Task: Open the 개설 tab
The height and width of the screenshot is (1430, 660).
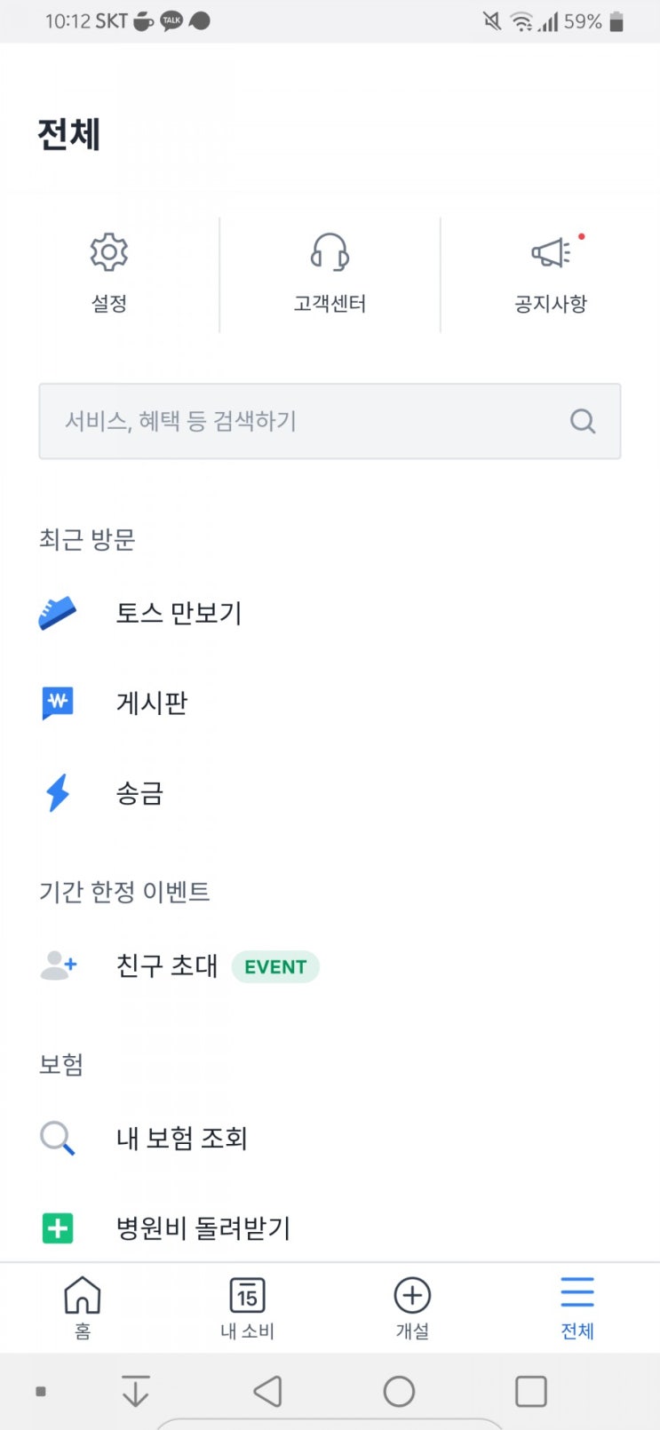Action: [412, 1307]
